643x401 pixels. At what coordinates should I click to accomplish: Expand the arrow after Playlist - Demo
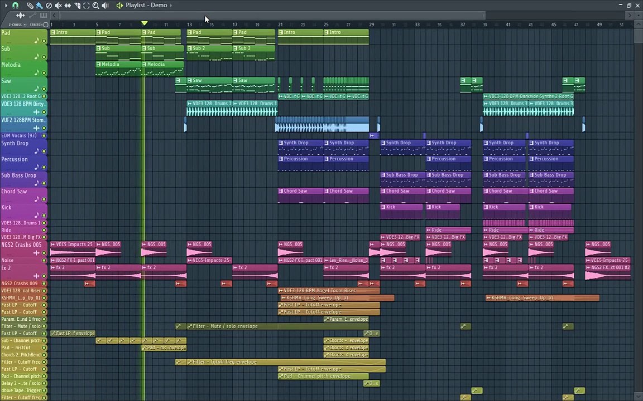tap(171, 6)
